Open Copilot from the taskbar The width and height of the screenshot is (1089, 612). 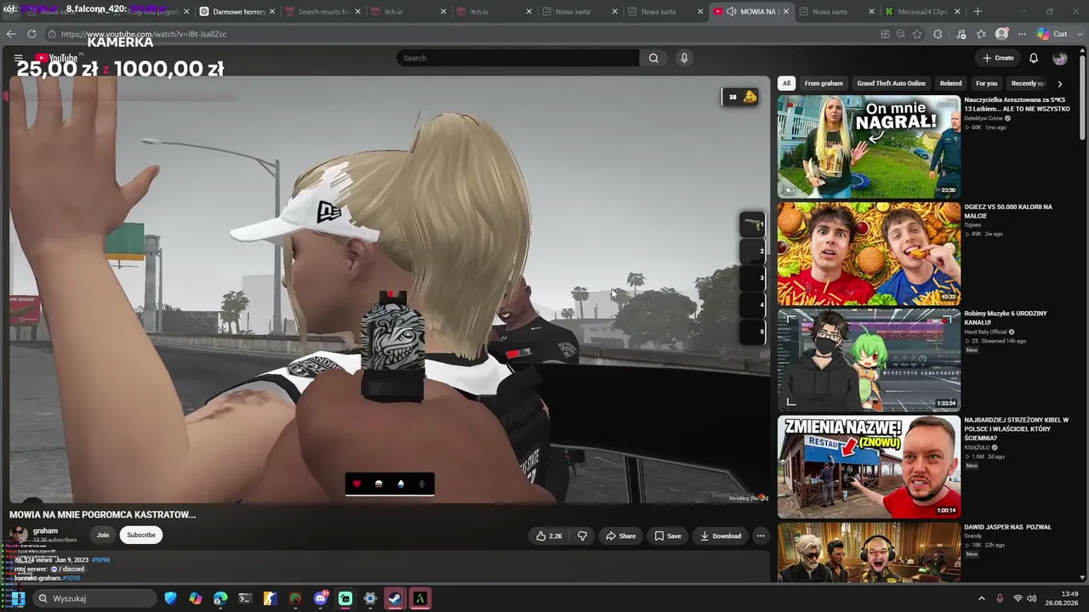(196, 598)
